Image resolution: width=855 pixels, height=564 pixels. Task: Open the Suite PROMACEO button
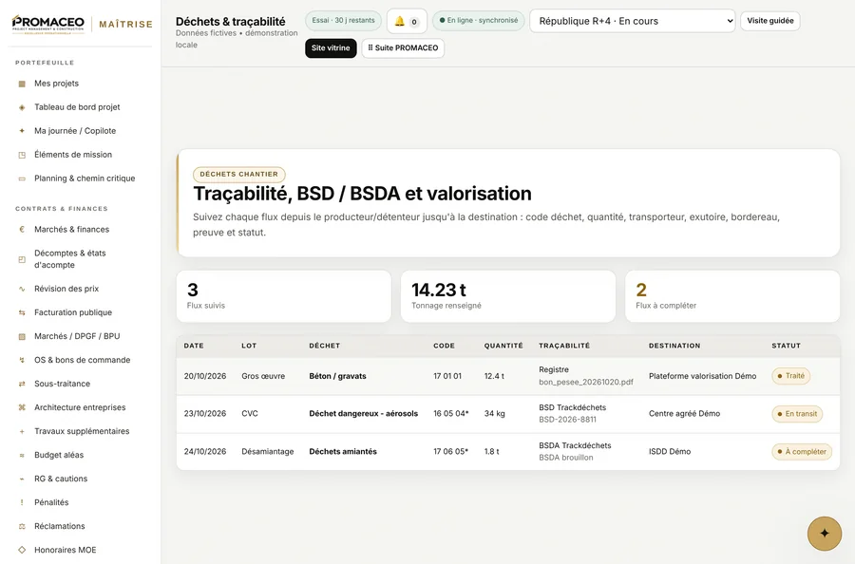(x=403, y=48)
